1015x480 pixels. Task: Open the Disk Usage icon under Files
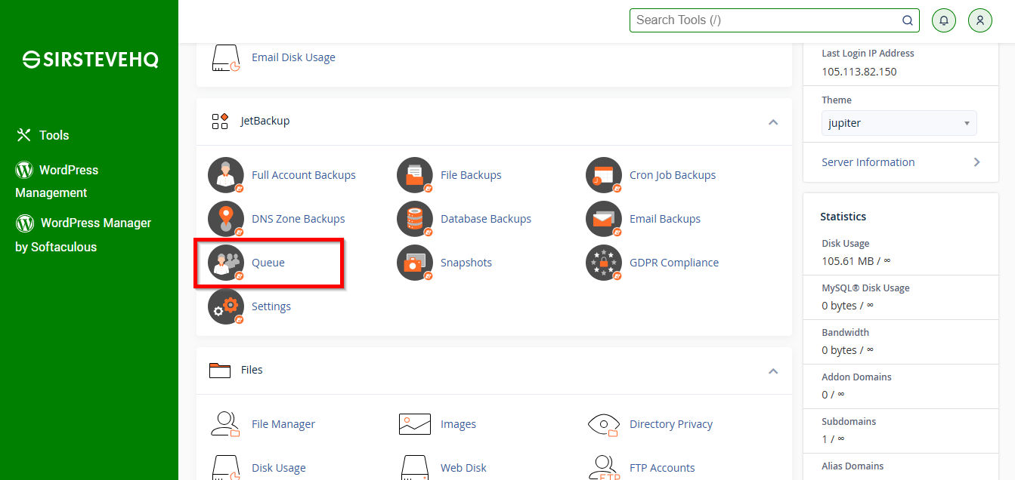tap(225, 468)
